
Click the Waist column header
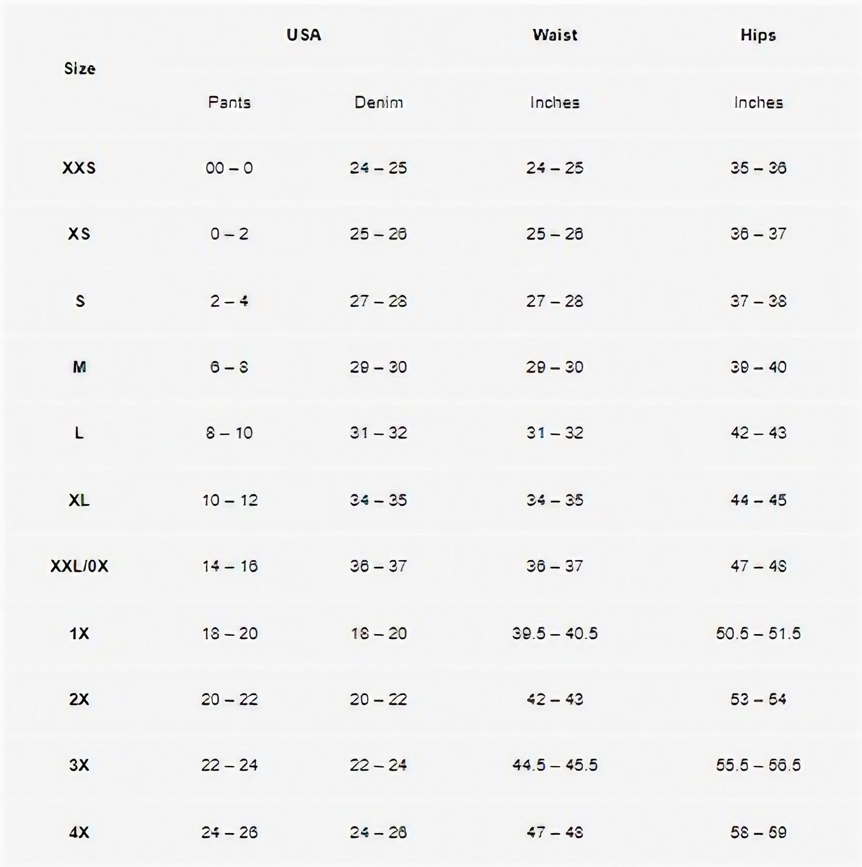click(555, 35)
